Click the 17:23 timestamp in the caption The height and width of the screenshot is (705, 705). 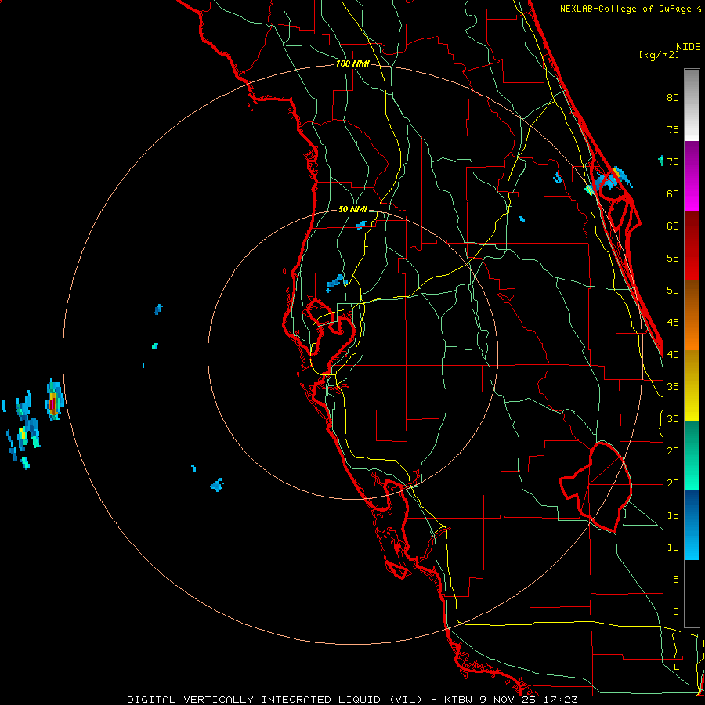560,700
